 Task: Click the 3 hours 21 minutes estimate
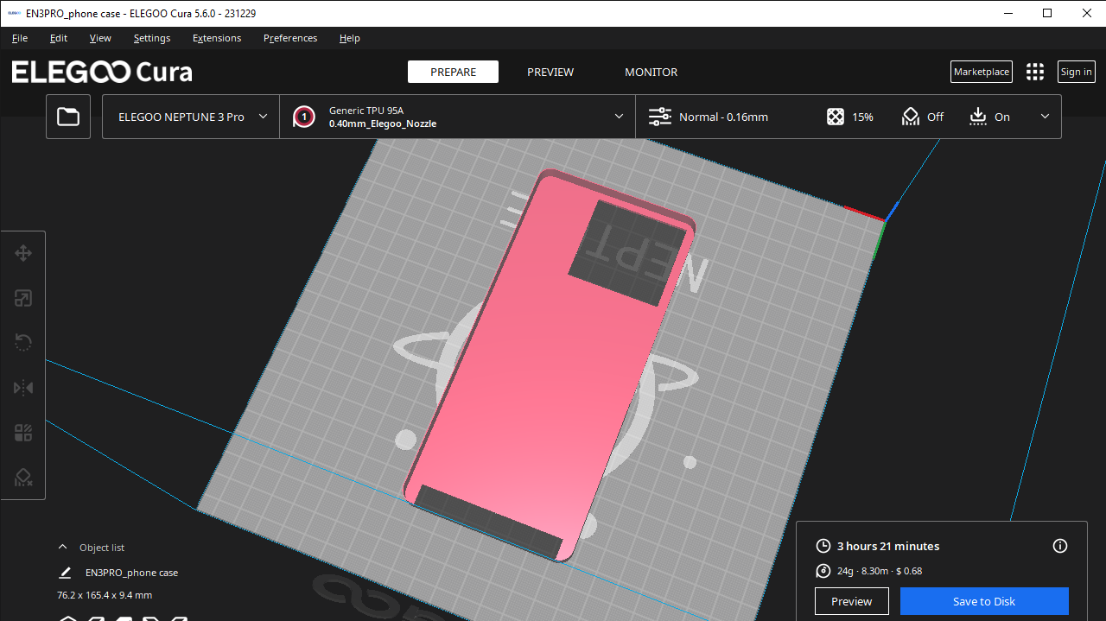click(x=888, y=546)
